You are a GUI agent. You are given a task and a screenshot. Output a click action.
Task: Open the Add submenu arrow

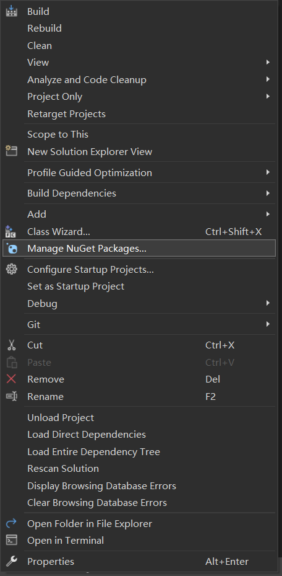pyautogui.click(x=268, y=214)
